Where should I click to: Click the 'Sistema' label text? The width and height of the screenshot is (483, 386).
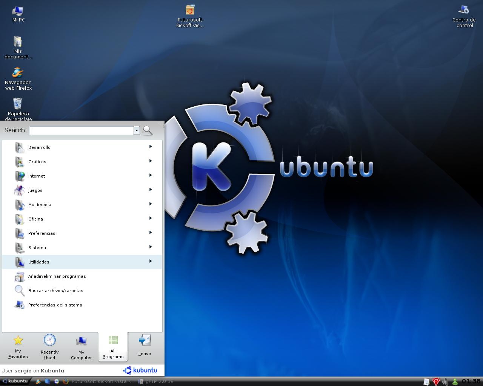coord(37,248)
